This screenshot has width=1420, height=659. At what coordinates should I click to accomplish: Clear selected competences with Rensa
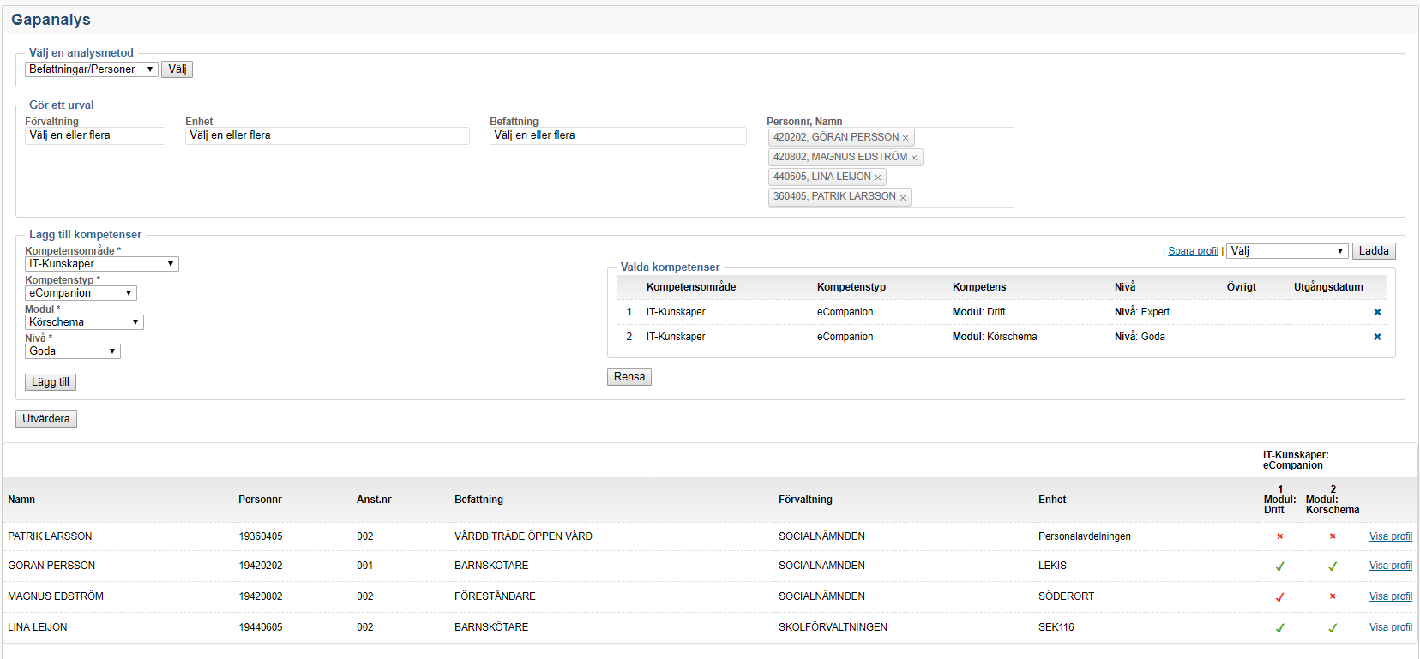coord(629,377)
